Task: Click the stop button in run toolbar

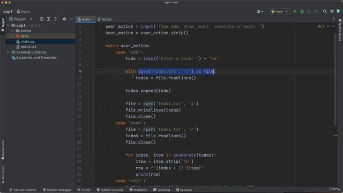Action: pyautogui.click(x=316, y=11)
